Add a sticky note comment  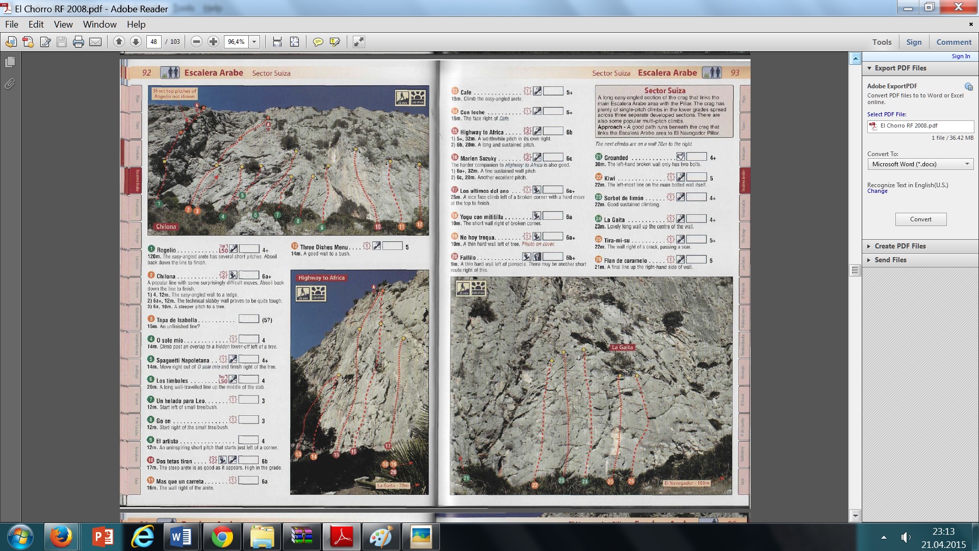click(x=318, y=42)
